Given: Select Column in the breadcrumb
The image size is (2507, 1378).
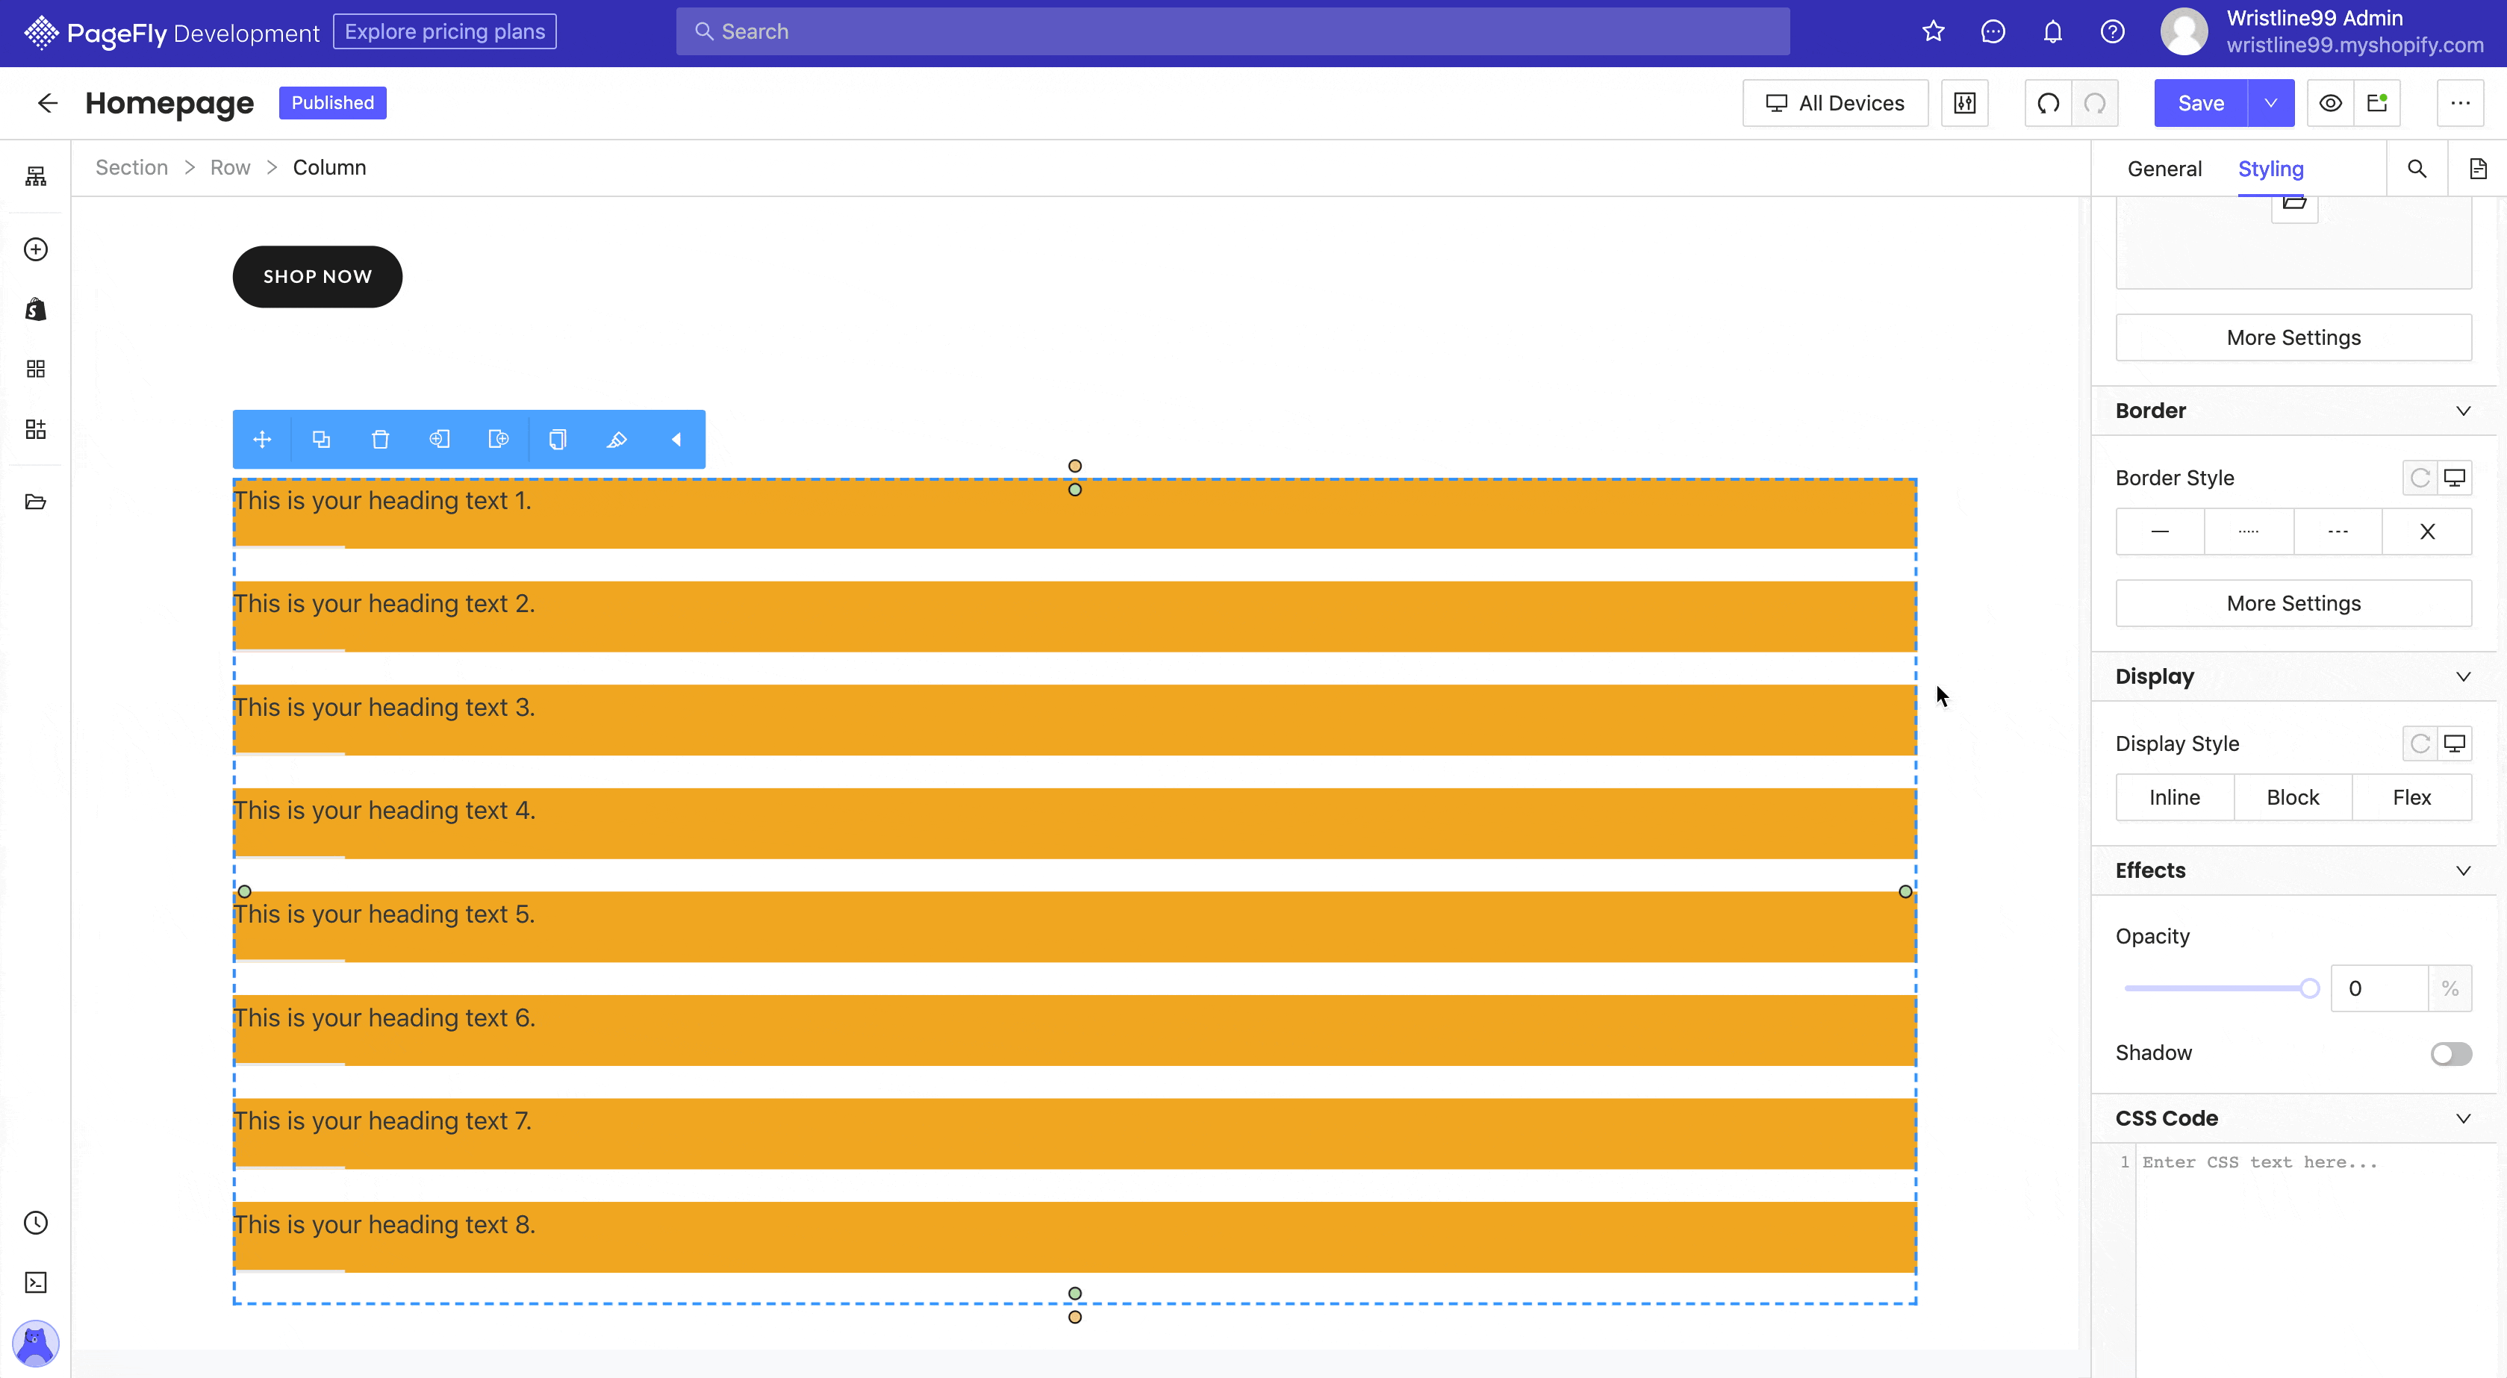Looking at the screenshot, I should pyautogui.click(x=330, y=167).
